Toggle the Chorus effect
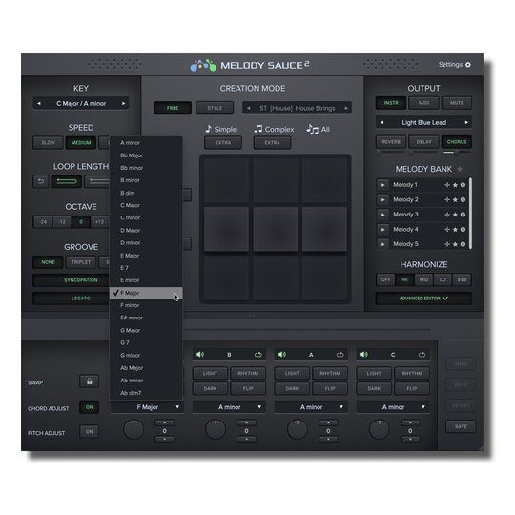515x515 pixels. [x=457, y=142]
